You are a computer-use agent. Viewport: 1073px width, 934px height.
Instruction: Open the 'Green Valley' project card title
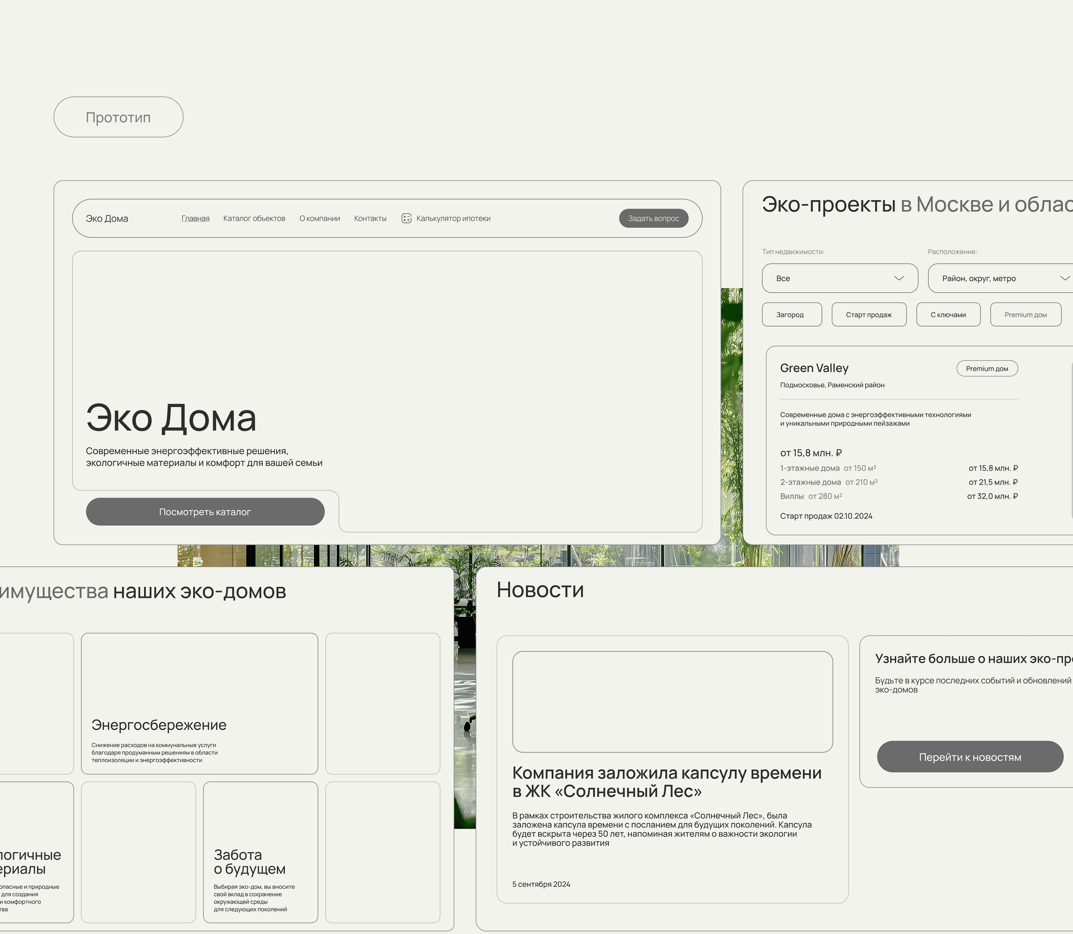[x=814, y=368]
